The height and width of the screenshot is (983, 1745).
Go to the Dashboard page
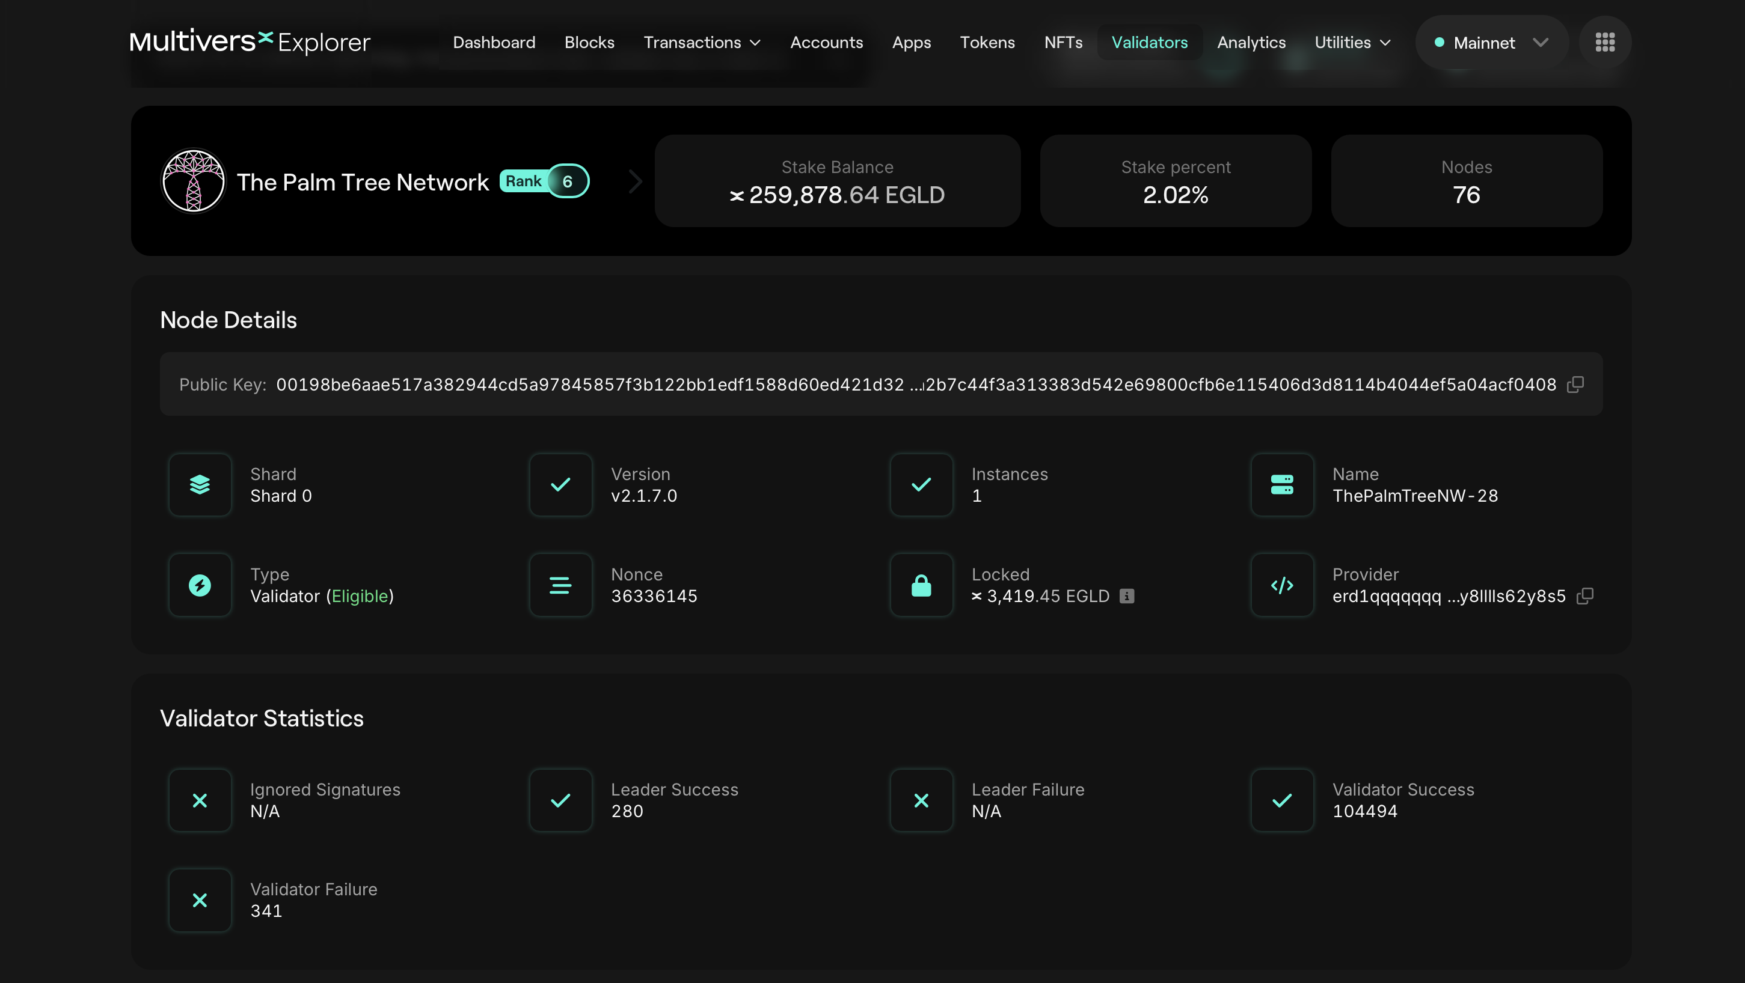click(x=494, y=42)
